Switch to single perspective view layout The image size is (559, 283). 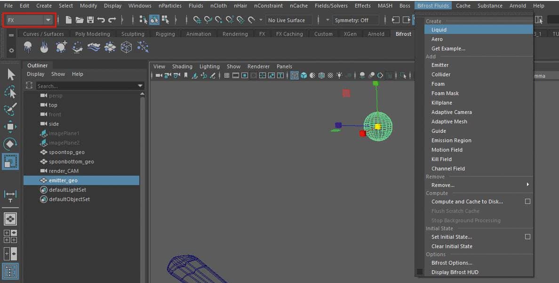10,219
